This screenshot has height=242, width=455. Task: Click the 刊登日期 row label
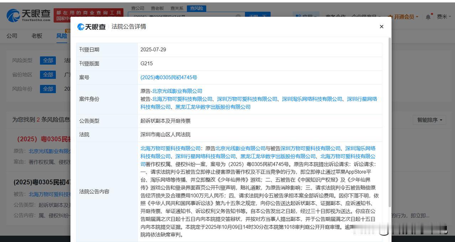tap(89, 49)
